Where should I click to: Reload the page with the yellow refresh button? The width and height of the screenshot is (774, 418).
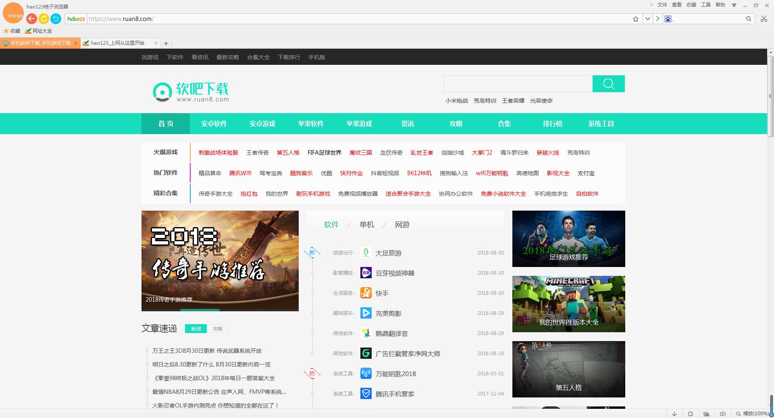44,19
